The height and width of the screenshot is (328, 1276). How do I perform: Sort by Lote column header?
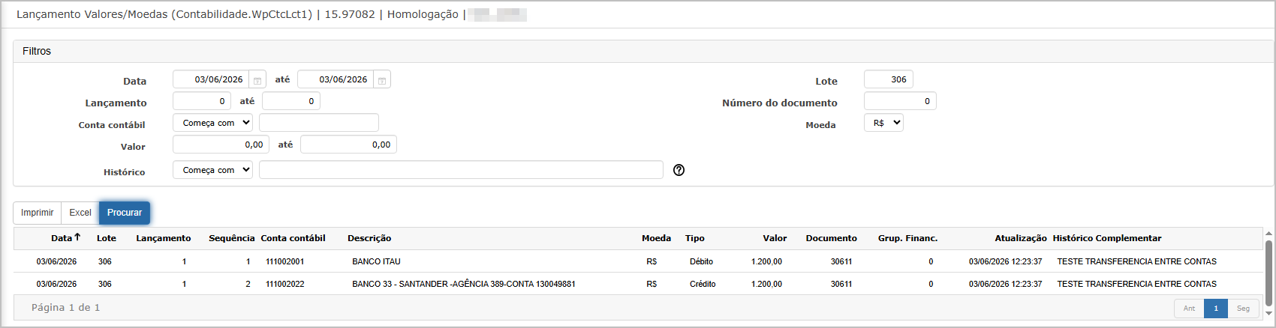coord(107,238)
